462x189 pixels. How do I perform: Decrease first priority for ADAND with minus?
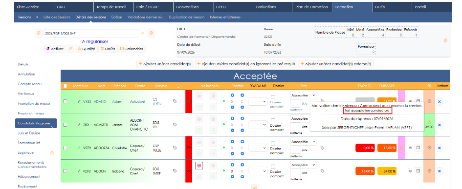[233, 107]
